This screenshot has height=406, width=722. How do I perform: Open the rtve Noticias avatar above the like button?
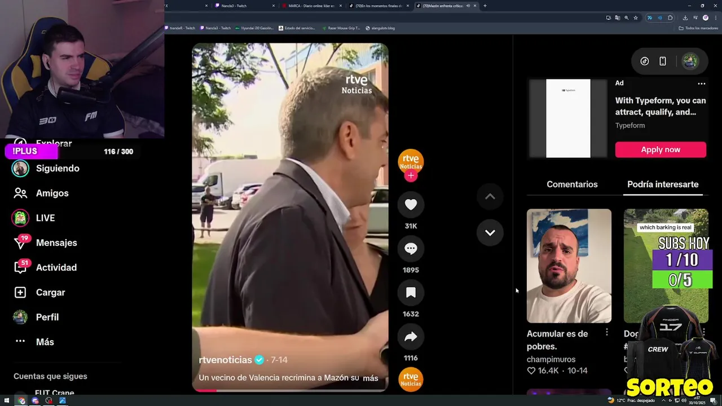pyautogui.click(x=411, y=162)
